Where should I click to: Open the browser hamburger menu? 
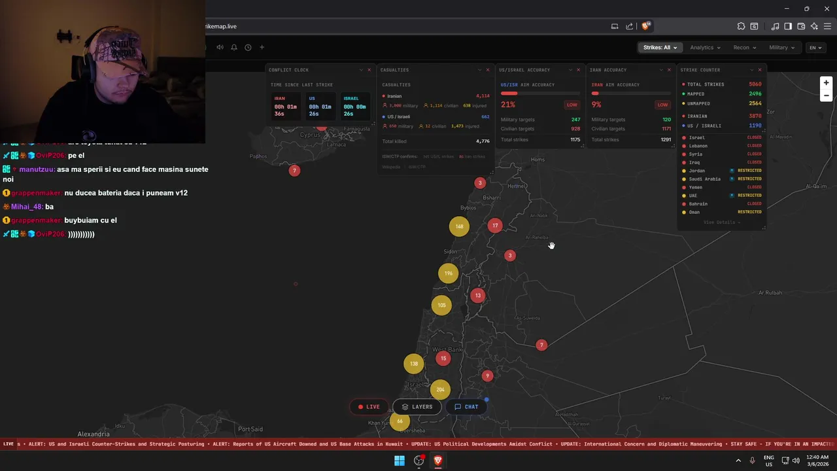pyautogui.click(x=827, y=26)
